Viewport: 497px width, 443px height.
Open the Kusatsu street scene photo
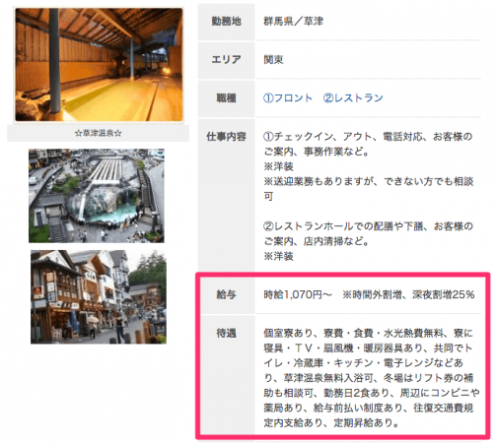[99, 297]
